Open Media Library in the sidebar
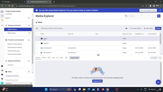 (12, 33)
